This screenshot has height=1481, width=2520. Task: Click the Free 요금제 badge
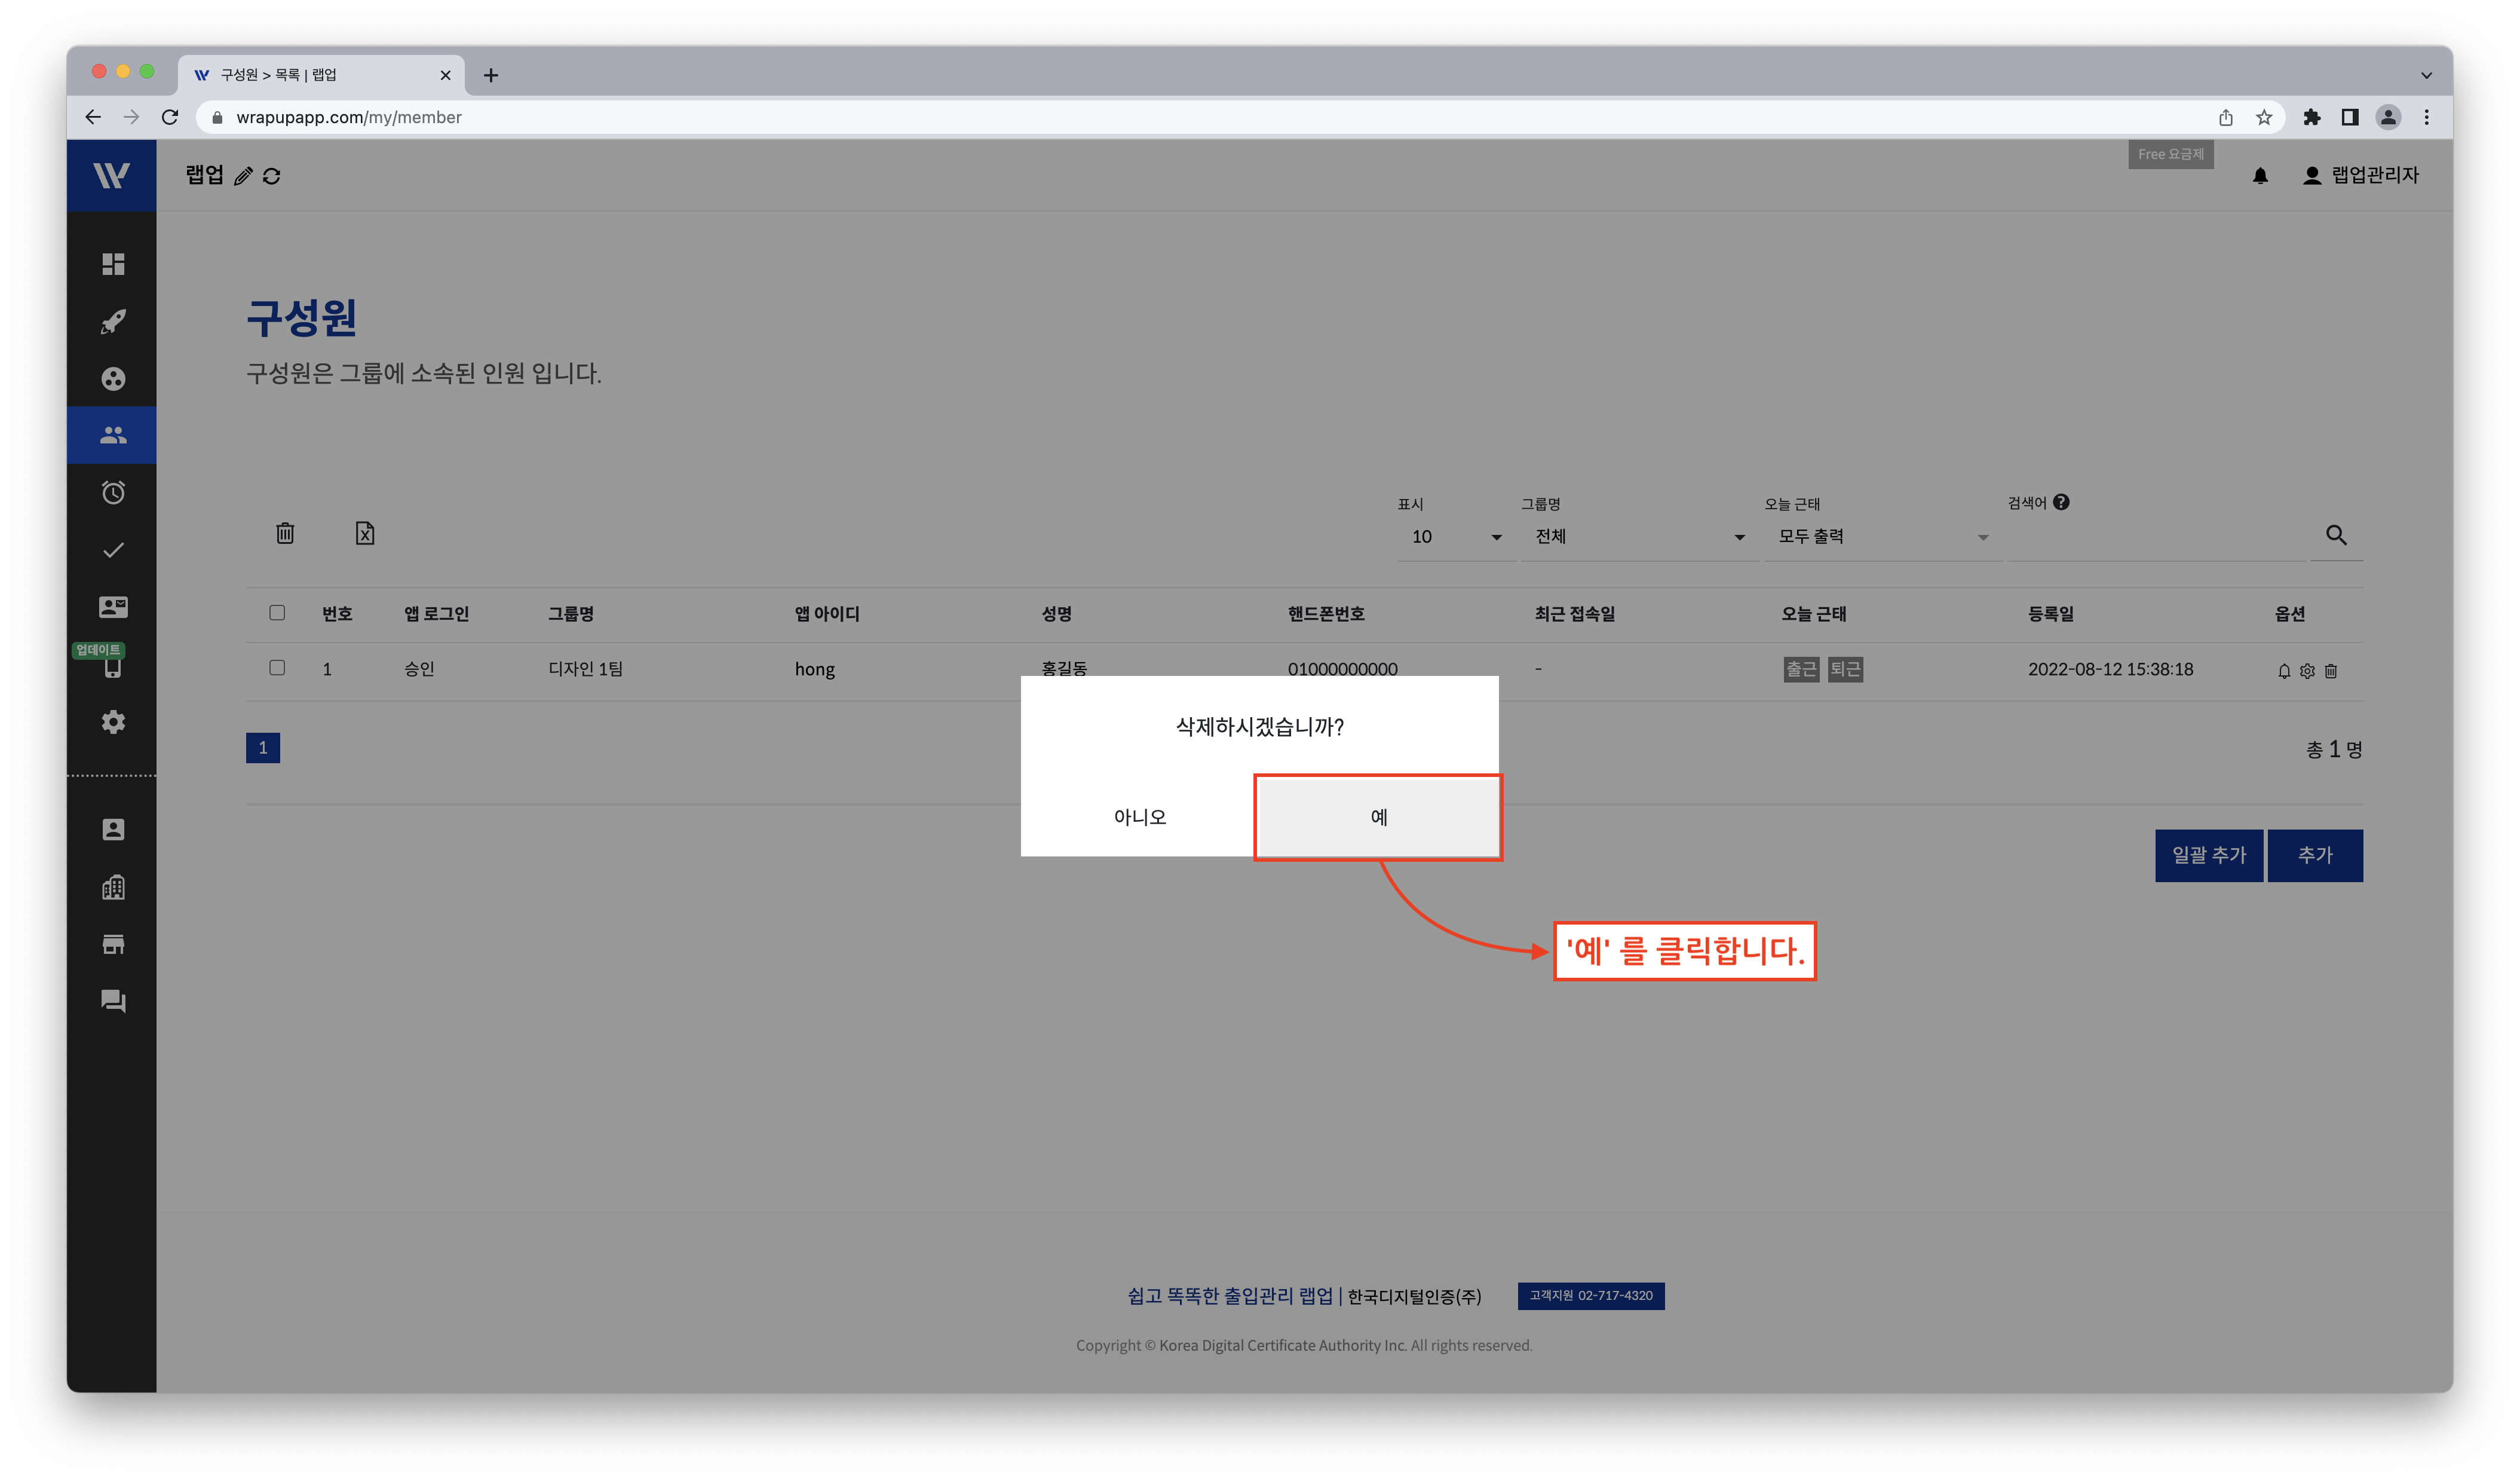[x=2170, y=154]
